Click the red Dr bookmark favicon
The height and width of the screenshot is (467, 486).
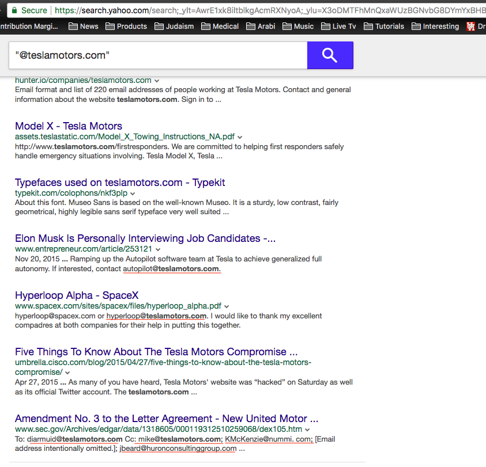click(470, 26)
